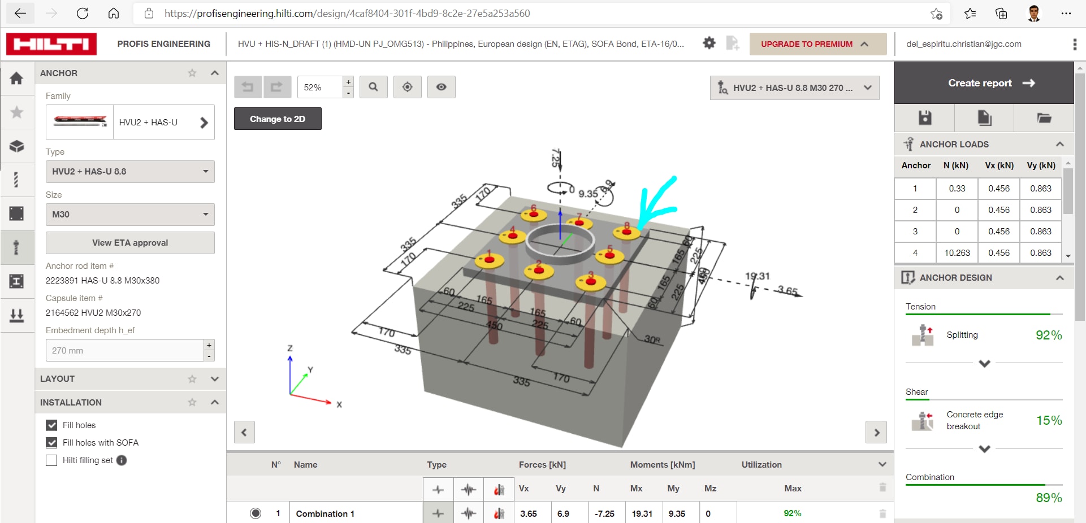This screenshot has height=523, width=1086.
Task: Select Combination 1 radio button in results table
Action: tap(256, 513)
